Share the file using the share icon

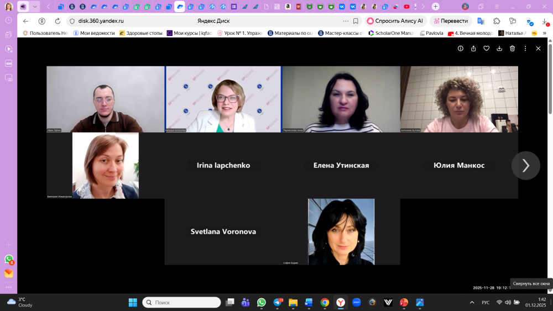tap(473, 49)
